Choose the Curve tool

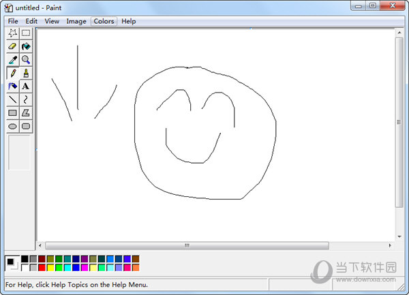coord(26,99)
